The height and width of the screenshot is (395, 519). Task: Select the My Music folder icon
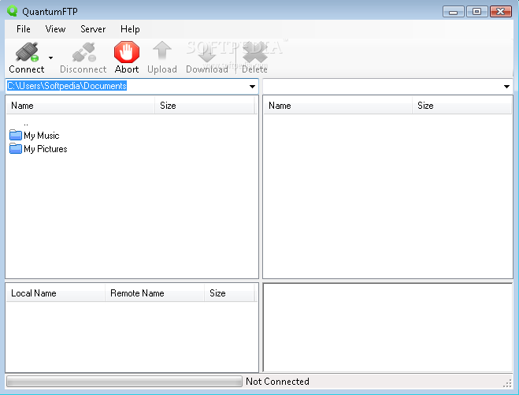point(16,135)
